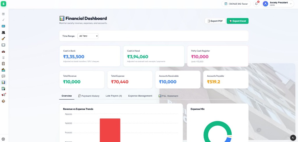Click the Expense Mix heading

(x=198, y=109)
